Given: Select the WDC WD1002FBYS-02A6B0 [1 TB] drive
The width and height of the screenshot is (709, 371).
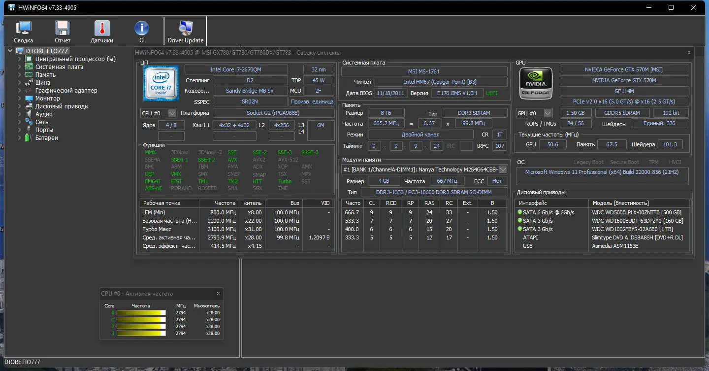Looking at the screenshot, I should click(x=603, y=229).
